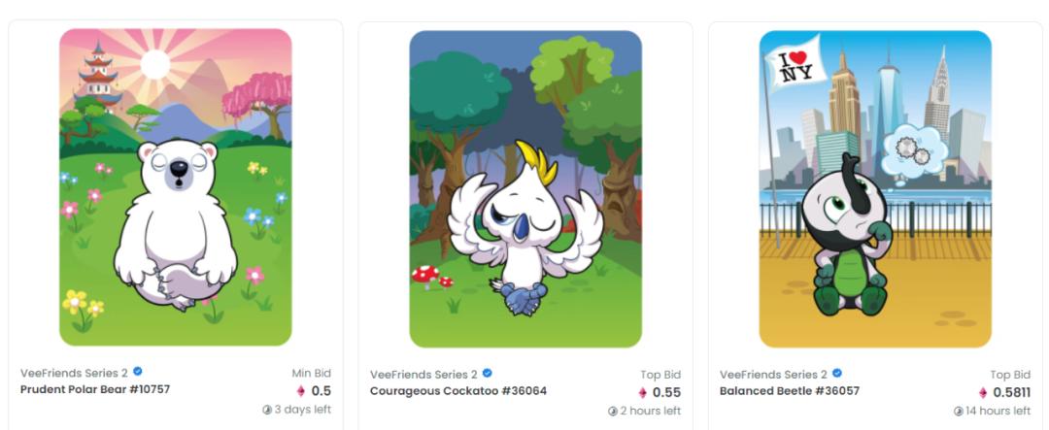
Task: Open the Balanced Beetle artwork thumbnail
Action: (x=875, y=188)
